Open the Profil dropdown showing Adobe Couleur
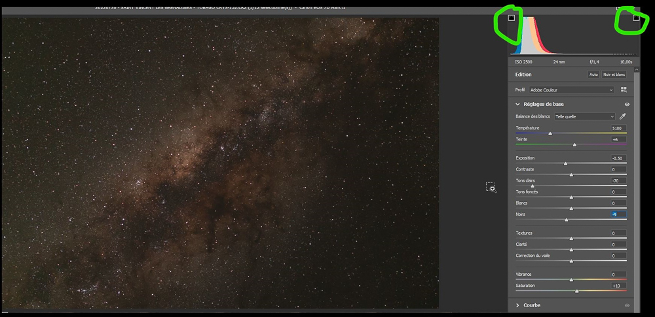 coord(571,90)
